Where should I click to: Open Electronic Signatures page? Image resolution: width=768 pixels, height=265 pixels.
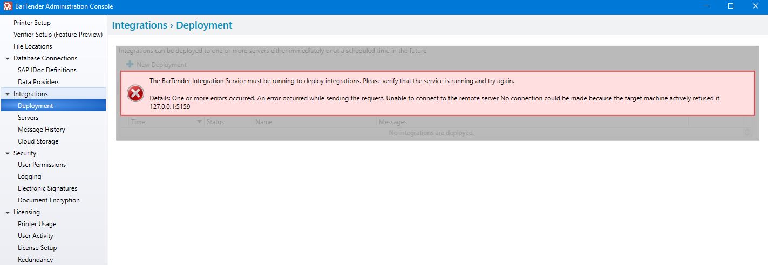pyautogui.click(x=47, y=188)
